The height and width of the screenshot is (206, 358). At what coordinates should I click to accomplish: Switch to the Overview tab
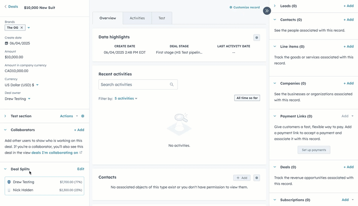[107, 18]
